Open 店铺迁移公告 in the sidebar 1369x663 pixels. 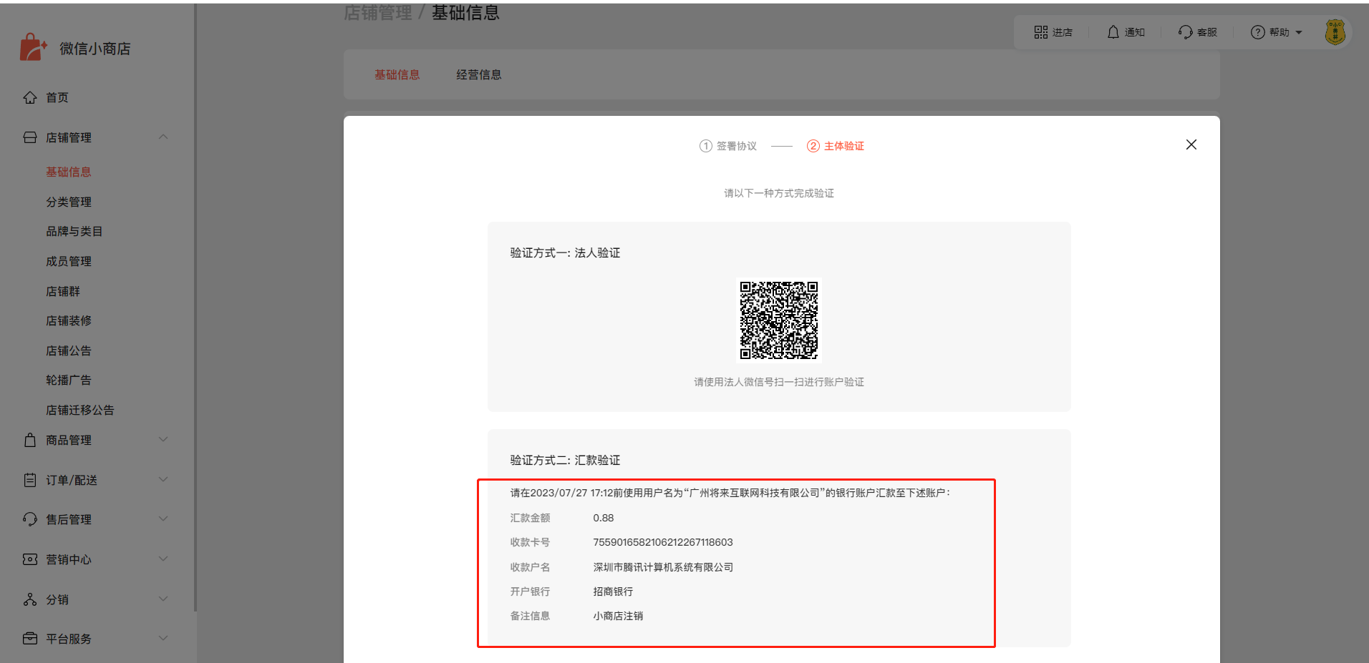click(x=80, y=410)
